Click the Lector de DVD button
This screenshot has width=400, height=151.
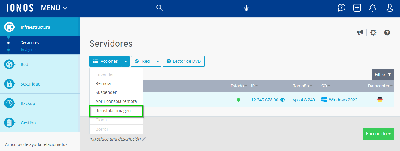click(x=183, y=61)
